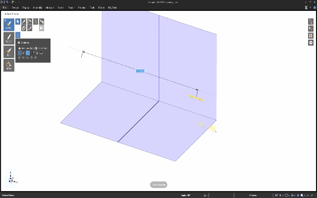The width and height of the screenshot is (317, 198).
Task: Toggle the first greyed icon in selection panel's lower row
Action: point(20,57)
